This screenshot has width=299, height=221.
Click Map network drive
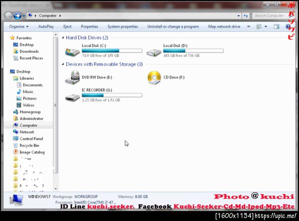[x=224, y=26]
